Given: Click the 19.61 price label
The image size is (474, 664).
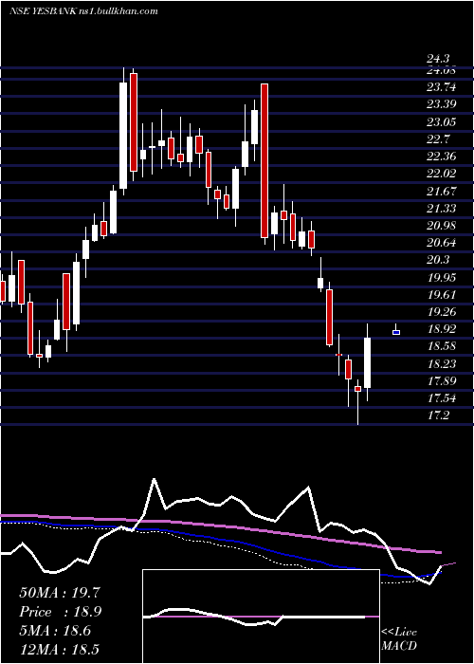Looking at the screenshot, I should (442, 295).
